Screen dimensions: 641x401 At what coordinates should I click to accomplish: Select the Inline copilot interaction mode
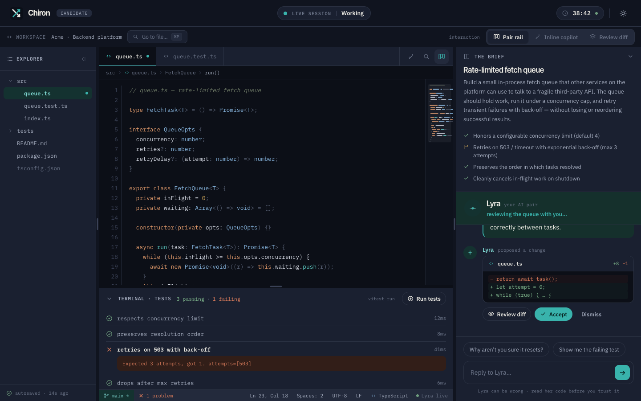[x=556, y=37]
